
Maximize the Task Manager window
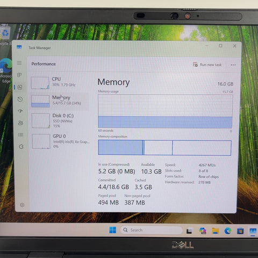pyautogui.click(x=220, y=46)
